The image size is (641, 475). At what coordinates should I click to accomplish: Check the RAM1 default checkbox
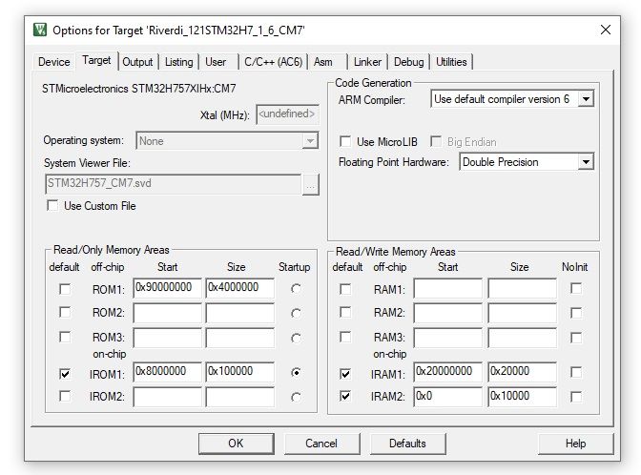click(345, 289)
